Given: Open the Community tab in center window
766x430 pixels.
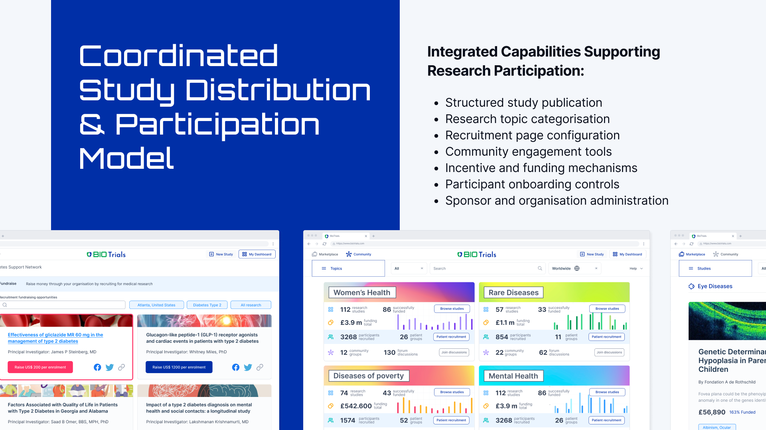Looking at the screenshot, I should pos(359,254).
